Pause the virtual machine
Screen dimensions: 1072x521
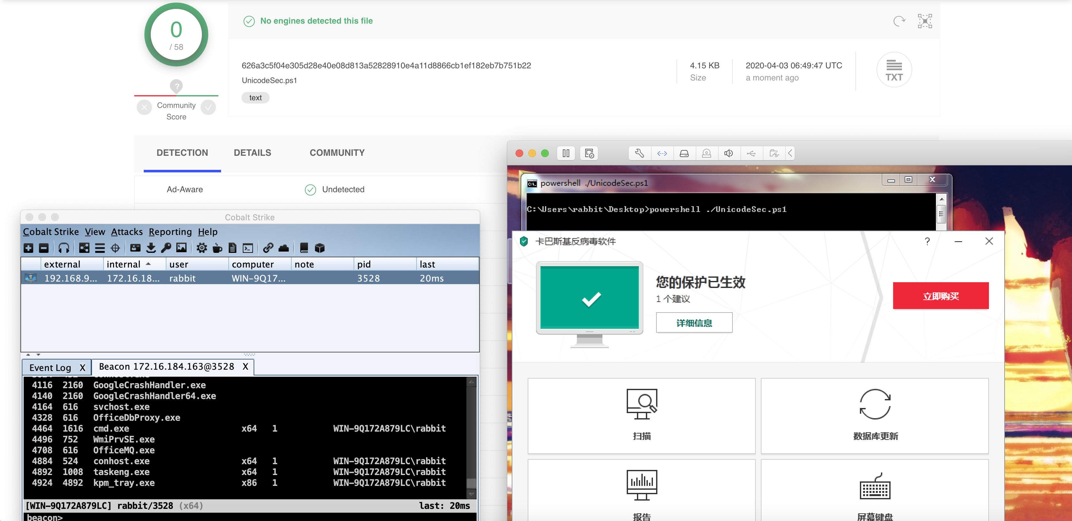[x=566, y=154]
